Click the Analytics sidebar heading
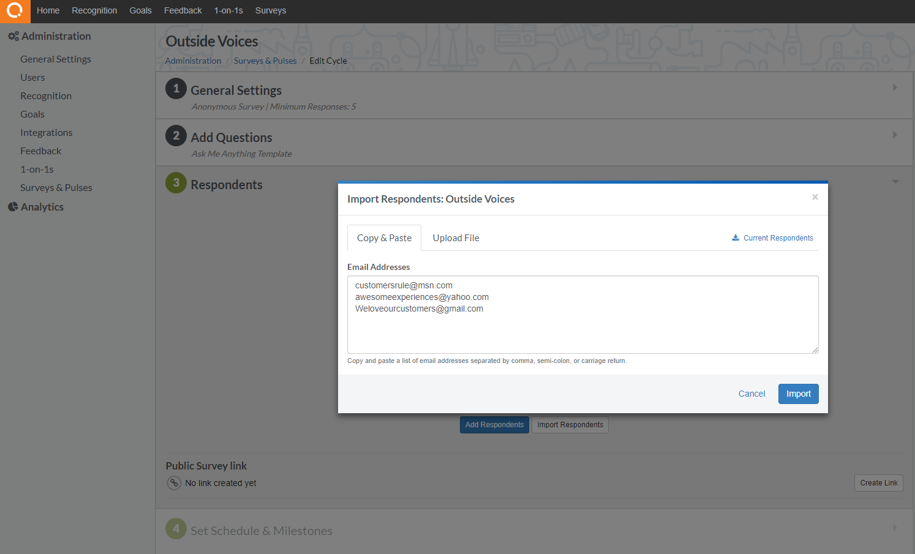Image resolution: width=915 pixels, height=554 pixels. (42, 207)
